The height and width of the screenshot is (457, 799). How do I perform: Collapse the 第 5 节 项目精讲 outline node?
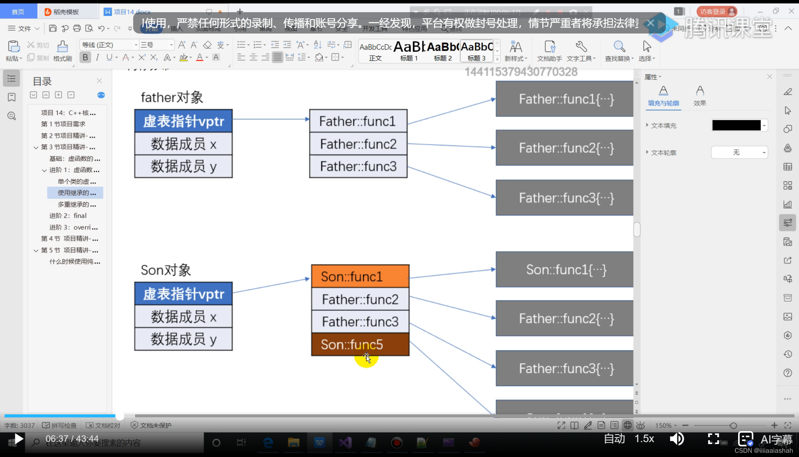tap(36, 251)
